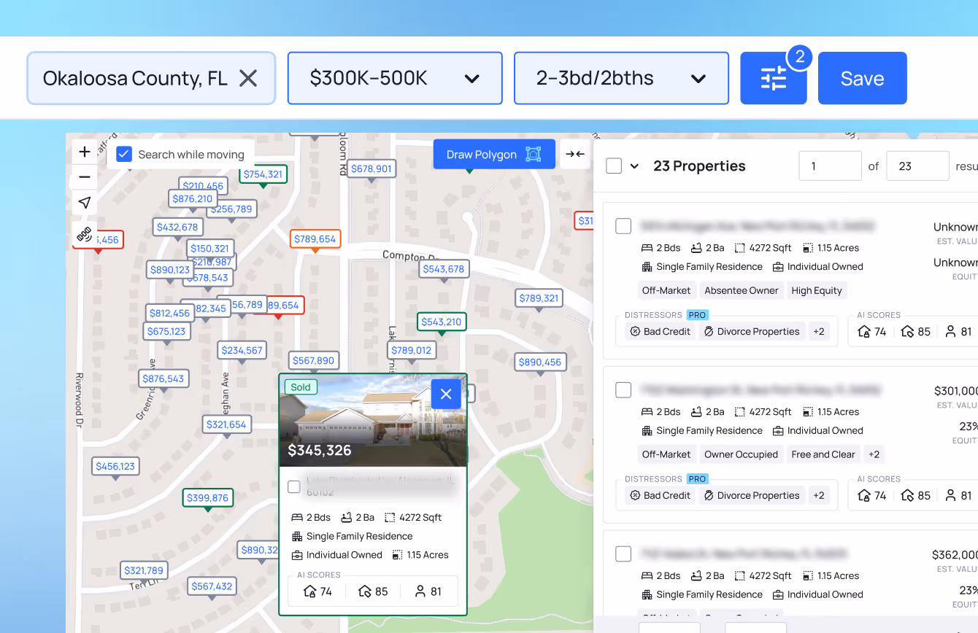Click person score 81 in first listing
The height and width of the screenshot is (633, 978).
point(958,332)
